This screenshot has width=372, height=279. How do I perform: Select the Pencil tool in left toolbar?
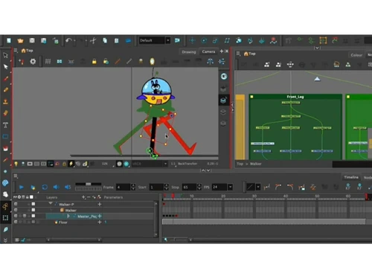(5, 90)
